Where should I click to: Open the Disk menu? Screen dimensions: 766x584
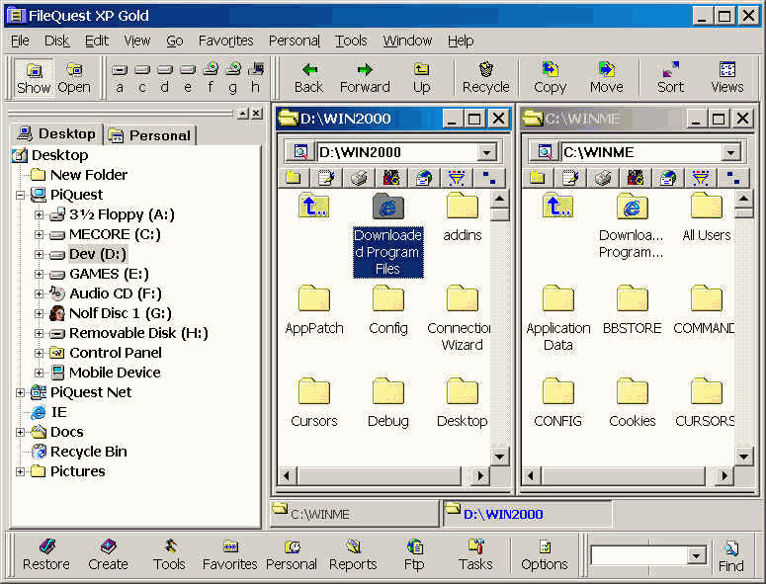tap(56, 41)
